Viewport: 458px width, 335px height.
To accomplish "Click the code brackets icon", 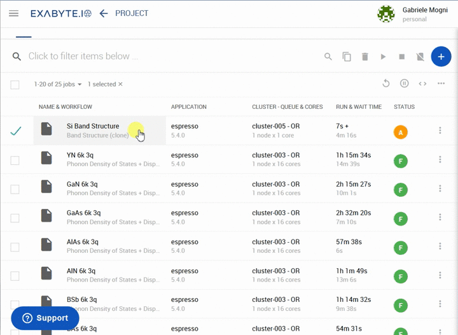I will coord(422,84).
